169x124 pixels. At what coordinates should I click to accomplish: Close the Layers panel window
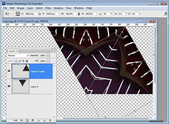55,49
